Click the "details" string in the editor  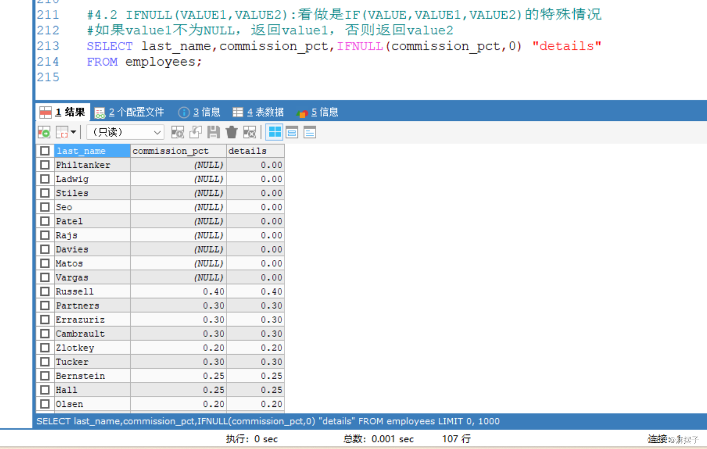567,46
